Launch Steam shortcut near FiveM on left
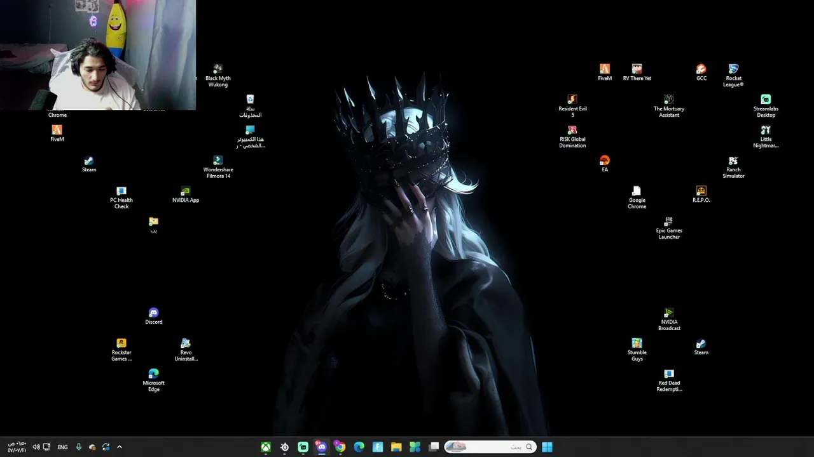Image resolution: width=814 pixels, height=457 pixels. 89,164
